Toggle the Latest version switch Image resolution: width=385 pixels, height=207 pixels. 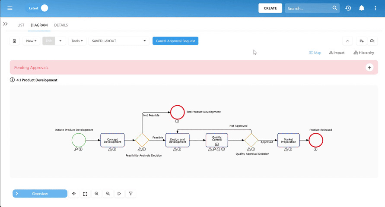click(43, 8)
